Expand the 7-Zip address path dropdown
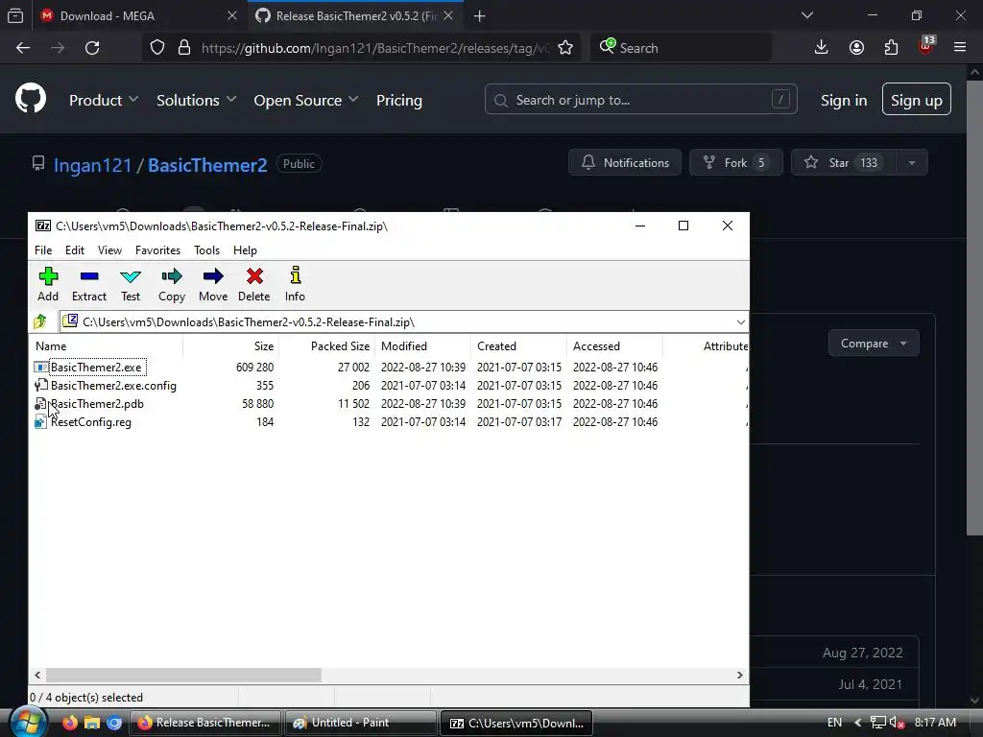This screenshot has width=983, height=737. tap(740, 322)
